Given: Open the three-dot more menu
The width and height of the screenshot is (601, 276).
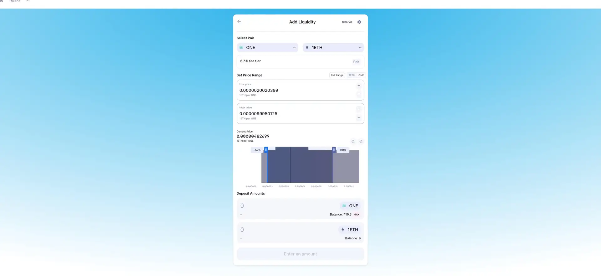Looking at the screenshot, I should (x=28, y=1).
